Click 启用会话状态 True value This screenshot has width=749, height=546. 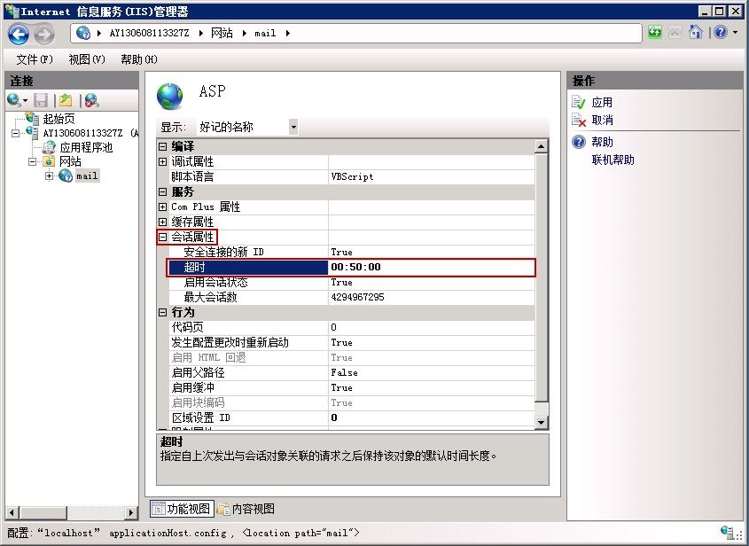click(432, 282)
